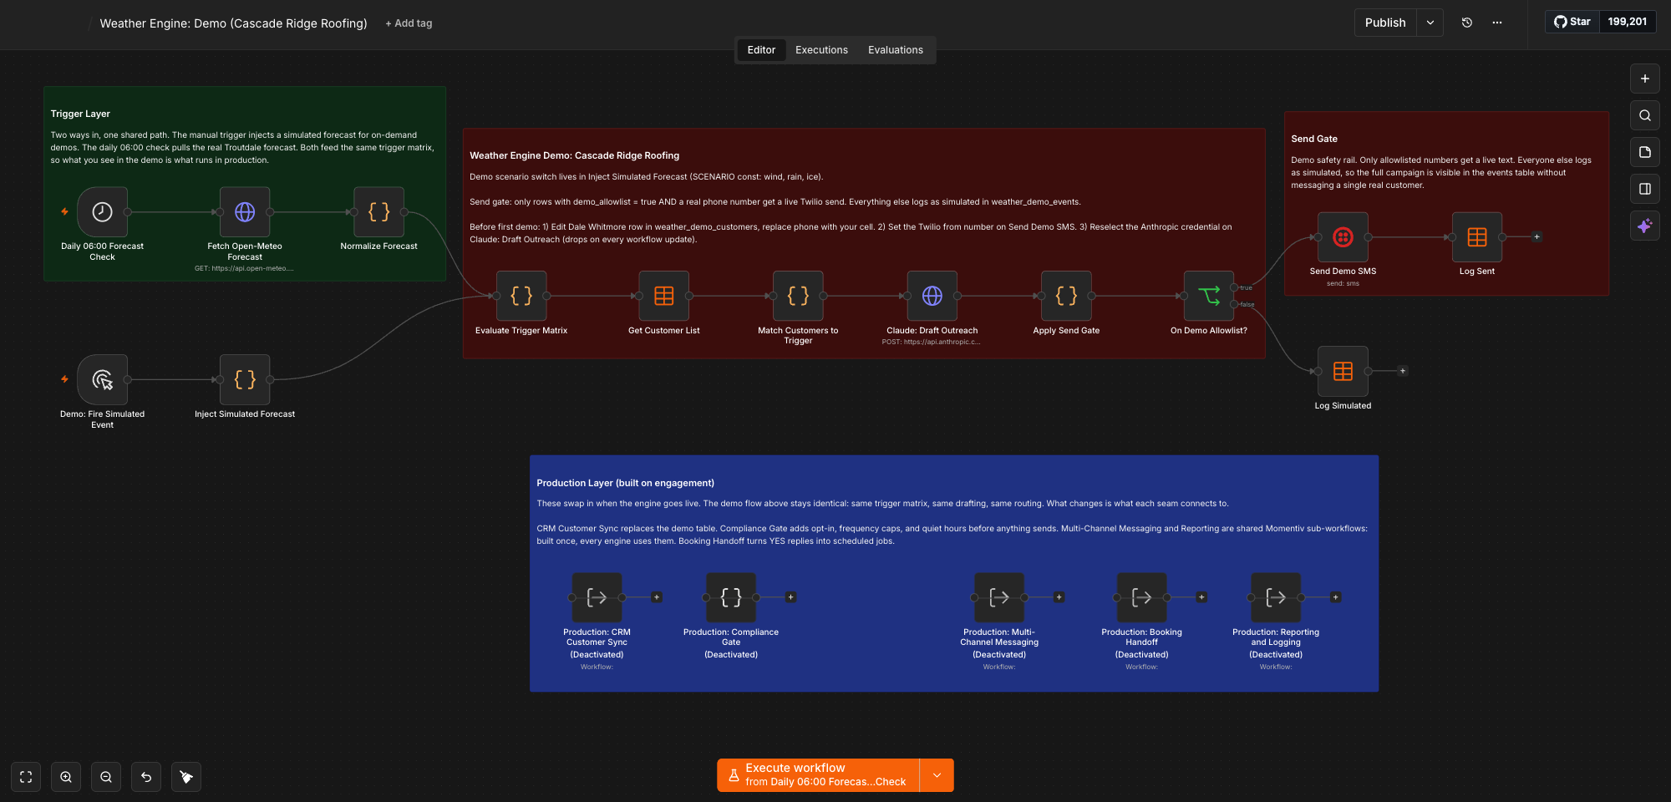Click the add node plus button in right sidebar
Viewport: 1671px width, 802px height.
[1645, 79]
